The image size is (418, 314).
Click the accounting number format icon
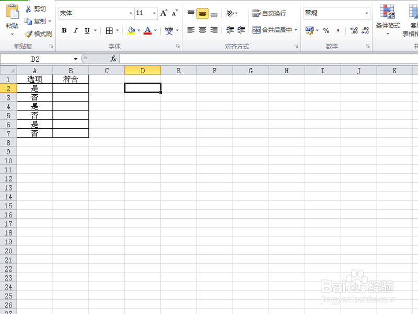coord(309,30)
